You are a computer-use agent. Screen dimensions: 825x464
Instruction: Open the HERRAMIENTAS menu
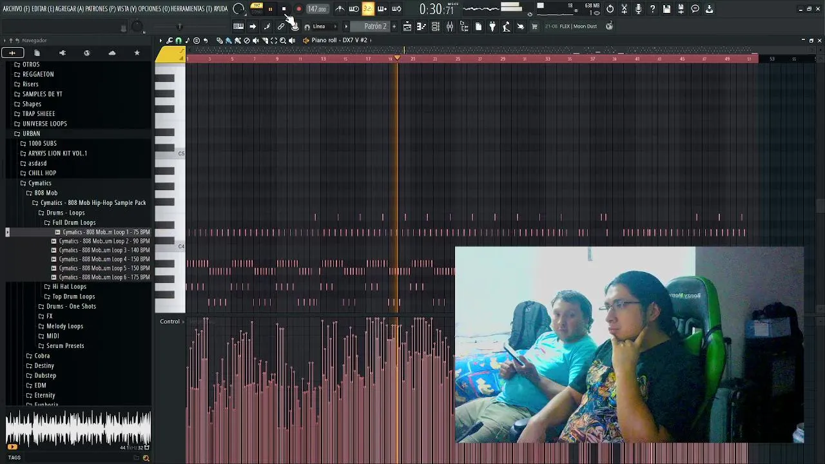click(191, 9)
